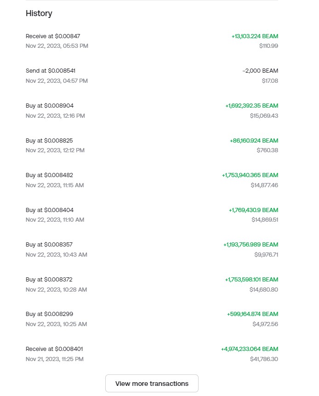Click the View more transactions button
Screen dimensions: 319x396
coord(152,384)
